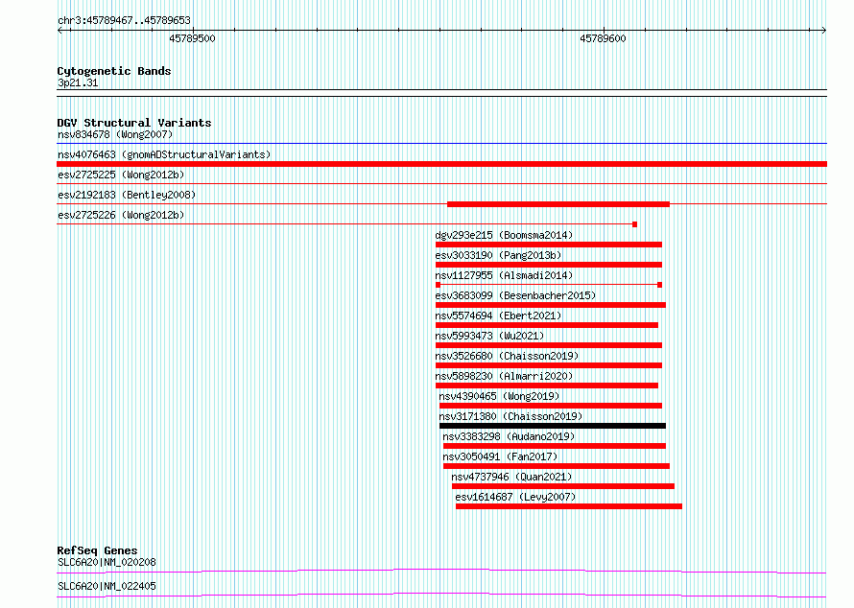This screenshot has height=608, width=854.
Task: Click the red bar under esv1614687
Action: tap(569, 506)
